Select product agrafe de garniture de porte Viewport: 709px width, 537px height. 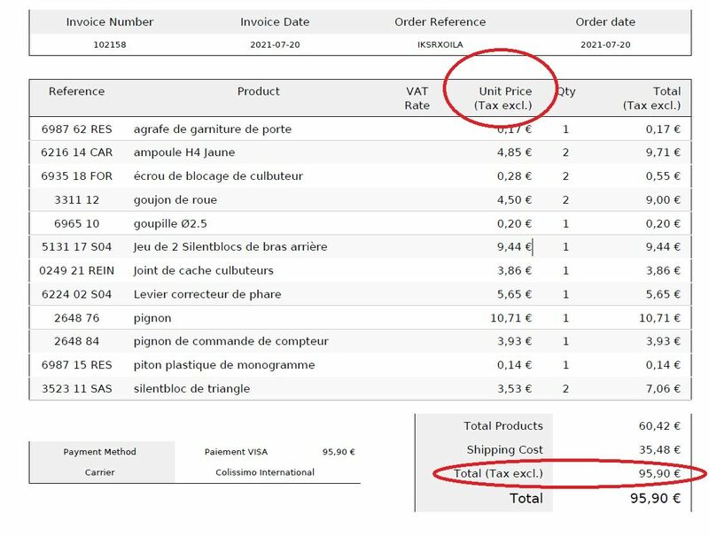[x=213, y=129]
